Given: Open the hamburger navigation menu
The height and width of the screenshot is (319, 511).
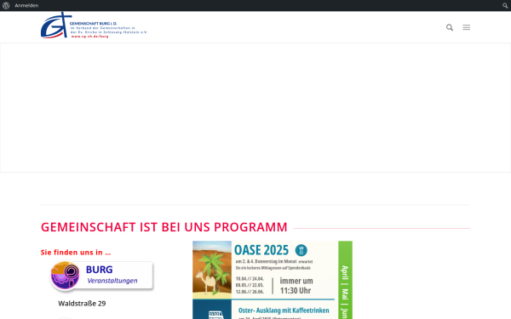Looking at the screenshot, I should [x=467, y=27].
